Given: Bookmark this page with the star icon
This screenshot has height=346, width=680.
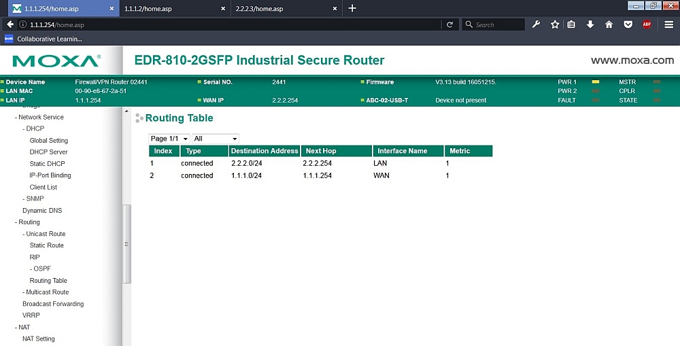Looking at the screenshot, I should (x=555, y=24).
